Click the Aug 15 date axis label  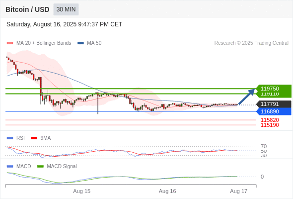click(x=81, y=191)
